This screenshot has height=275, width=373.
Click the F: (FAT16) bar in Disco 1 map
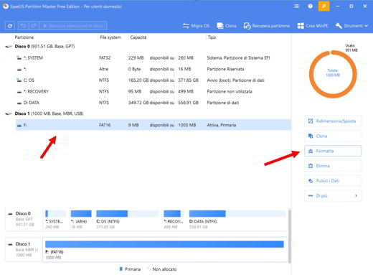coord(164,244)
